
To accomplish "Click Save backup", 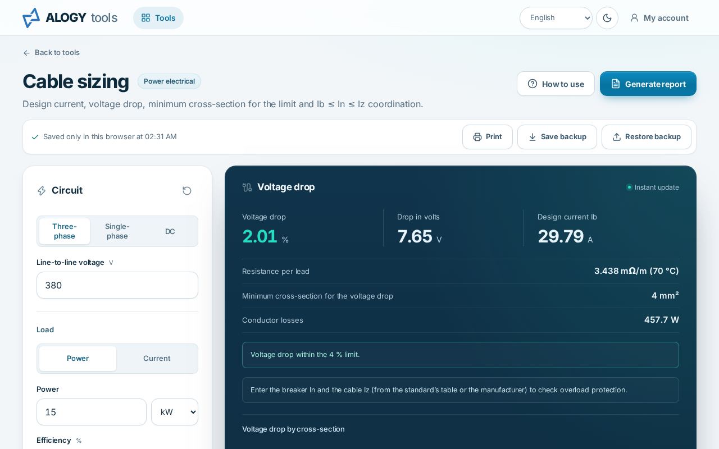I will coord(557,137).
